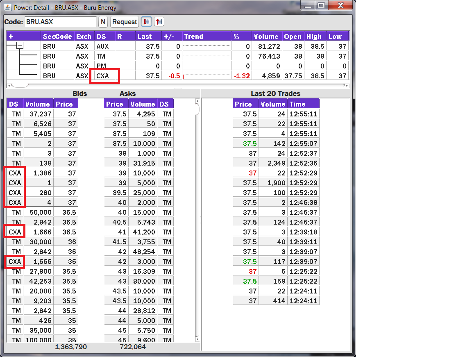Viewport: 472px width, 357px height.
Task: Click the Bids heading
Action: 80,93
